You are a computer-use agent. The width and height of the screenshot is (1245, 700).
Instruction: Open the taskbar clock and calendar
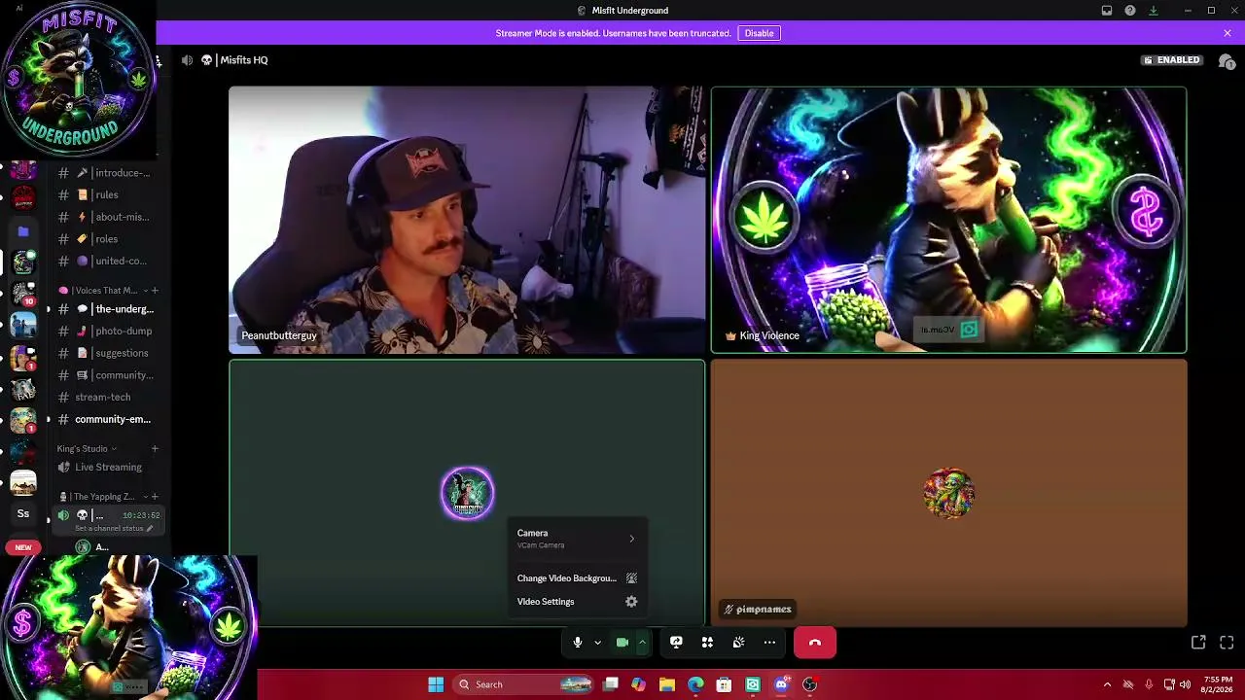tap(1218, 684)
